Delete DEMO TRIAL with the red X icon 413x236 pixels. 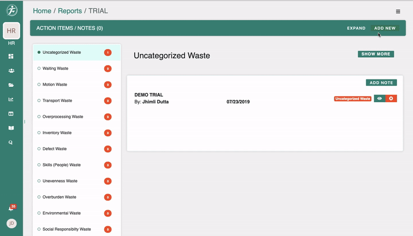(391, 98)
